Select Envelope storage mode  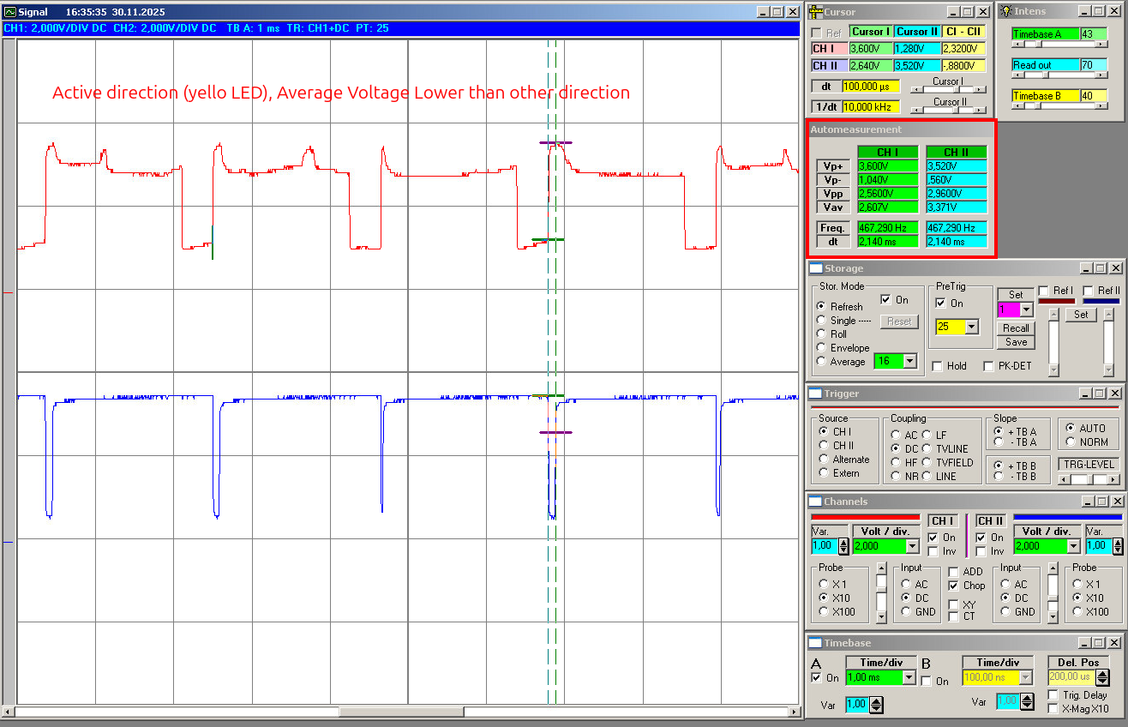(821, 348)
